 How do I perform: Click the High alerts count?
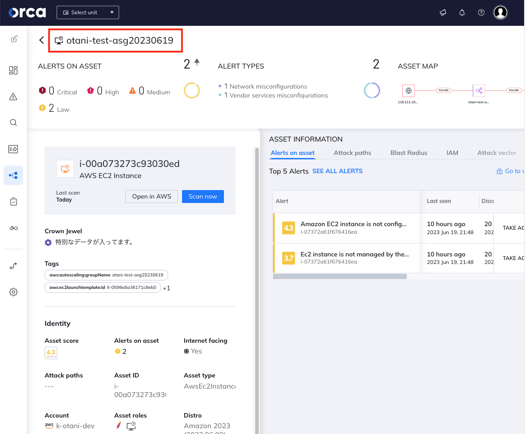point(103,91)
